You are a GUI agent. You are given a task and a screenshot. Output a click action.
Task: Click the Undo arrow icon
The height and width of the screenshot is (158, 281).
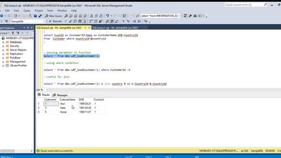(108, 16)
